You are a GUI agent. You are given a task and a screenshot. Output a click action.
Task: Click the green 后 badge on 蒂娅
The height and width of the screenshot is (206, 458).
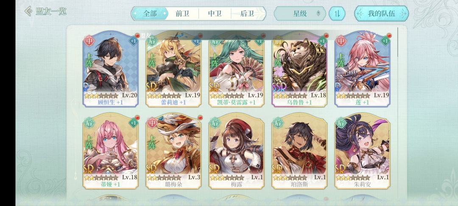(89, 123)
